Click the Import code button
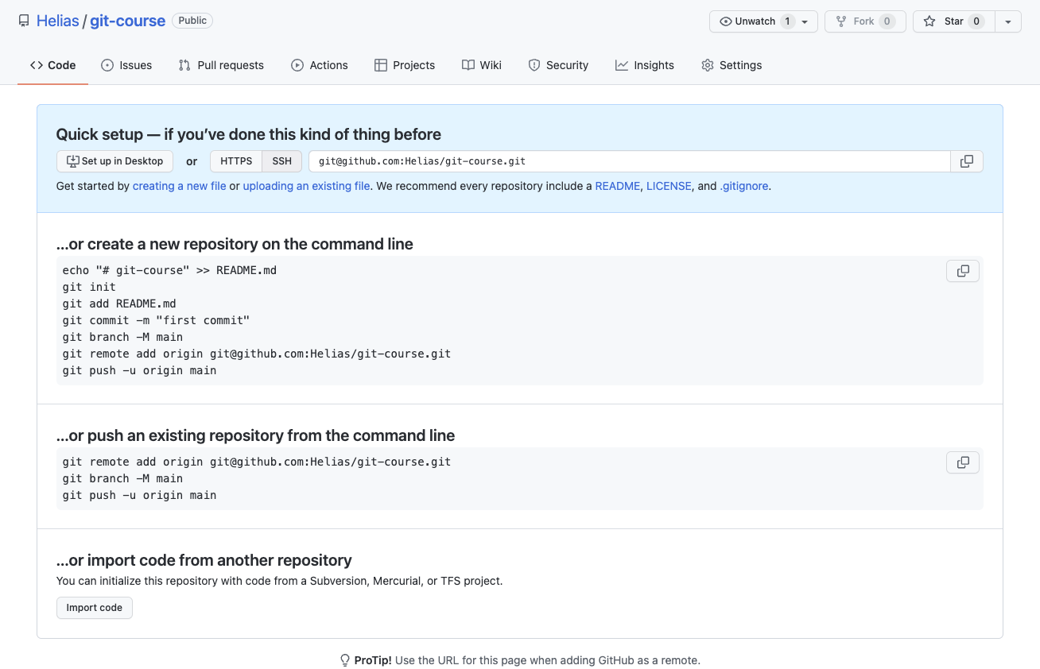This screenshot has height=669, width=1040. tap(95, 608)
